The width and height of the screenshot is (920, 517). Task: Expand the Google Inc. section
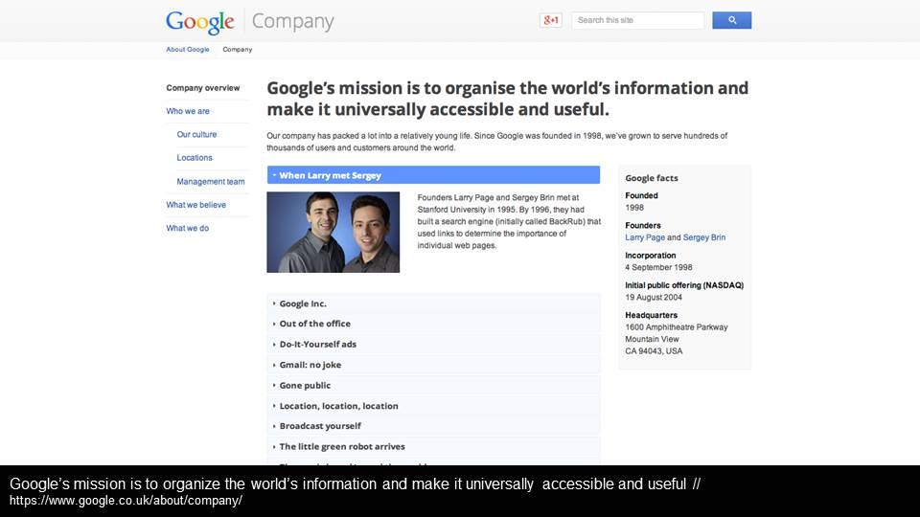pos(433,303)
